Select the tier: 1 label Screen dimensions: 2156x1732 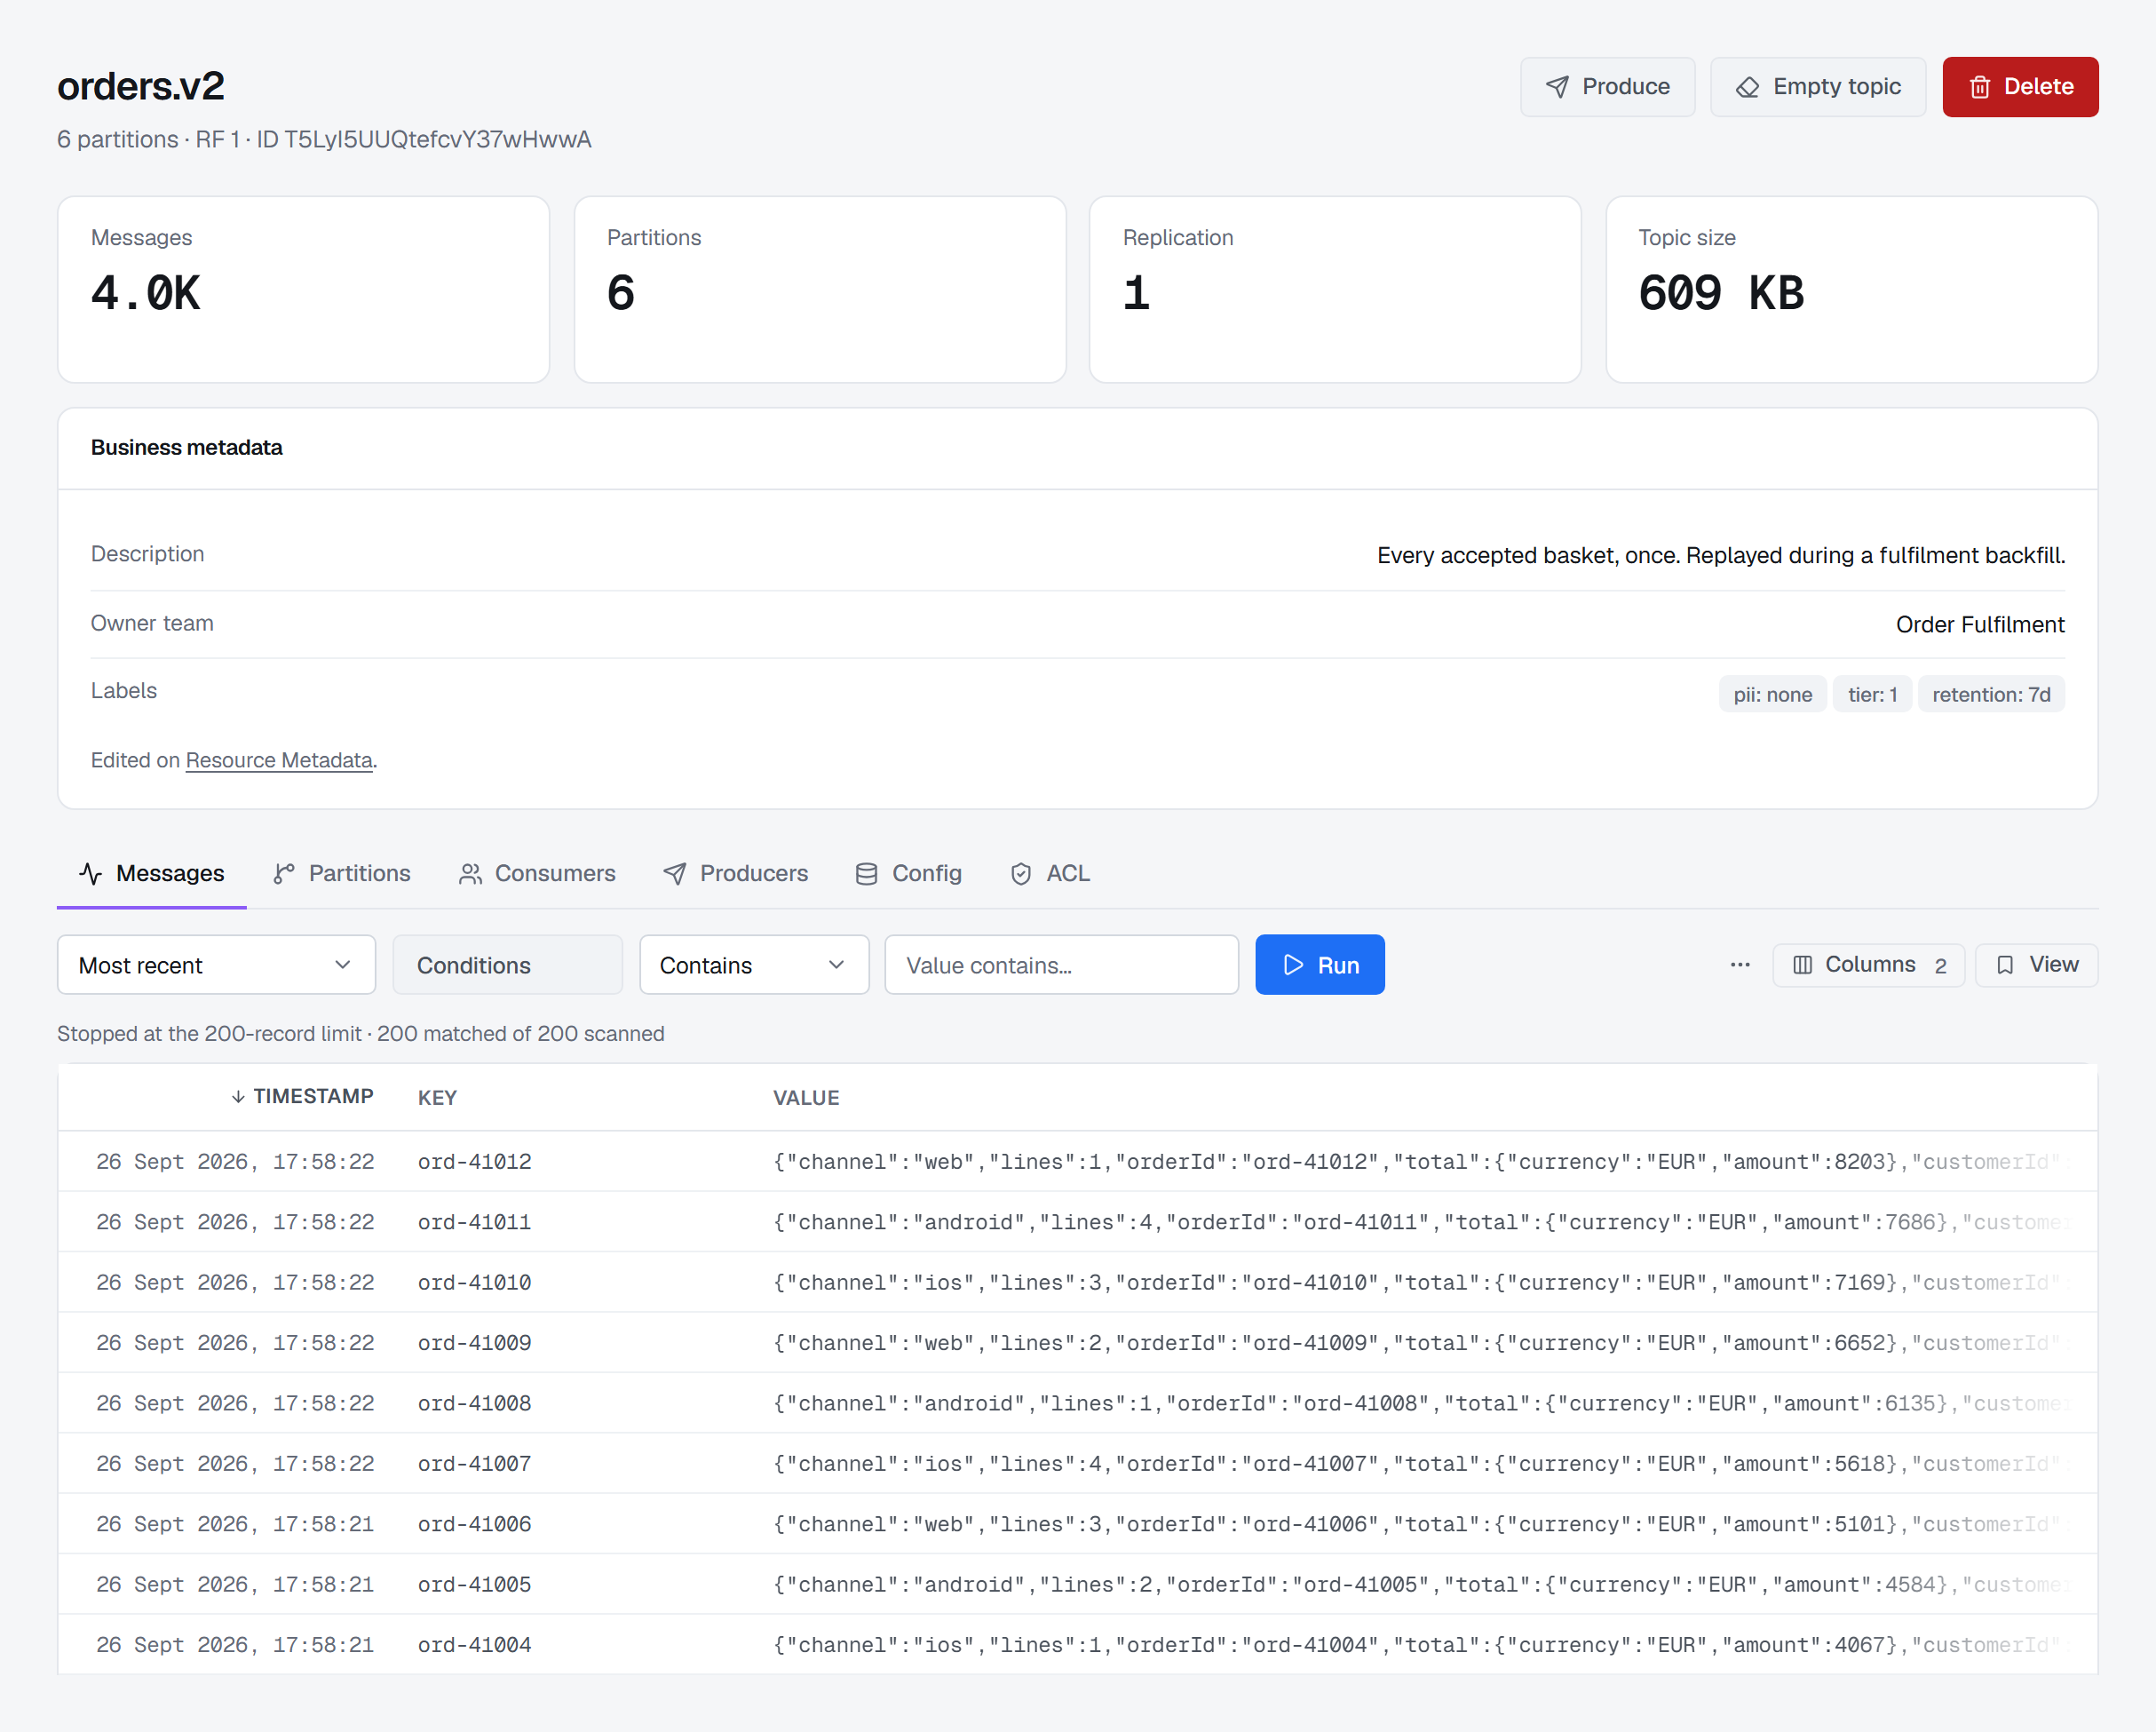(1872, 694)
